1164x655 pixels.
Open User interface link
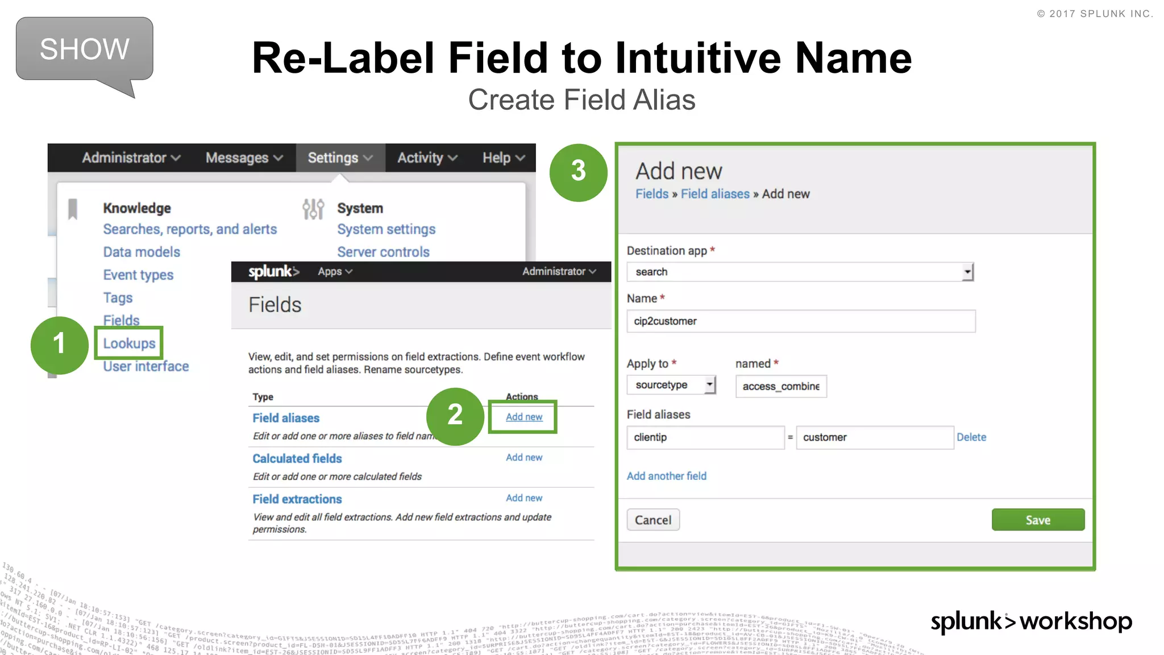(x=145, y=366)
